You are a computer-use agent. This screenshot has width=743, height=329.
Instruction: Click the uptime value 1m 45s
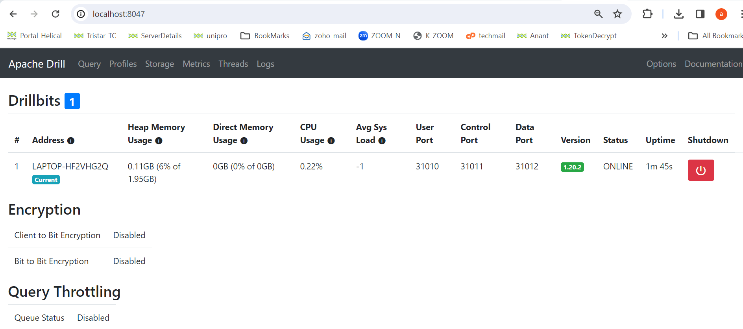click(x=659, y=166)
